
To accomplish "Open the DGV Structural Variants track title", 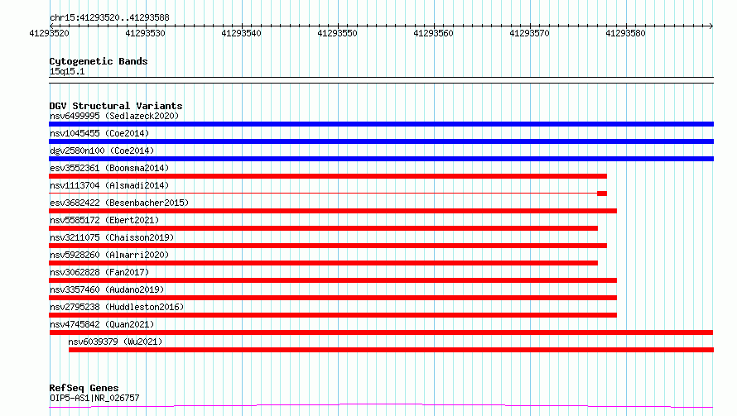I will coord(116,106).
